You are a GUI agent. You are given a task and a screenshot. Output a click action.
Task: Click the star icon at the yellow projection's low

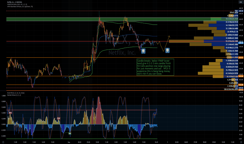168,50
